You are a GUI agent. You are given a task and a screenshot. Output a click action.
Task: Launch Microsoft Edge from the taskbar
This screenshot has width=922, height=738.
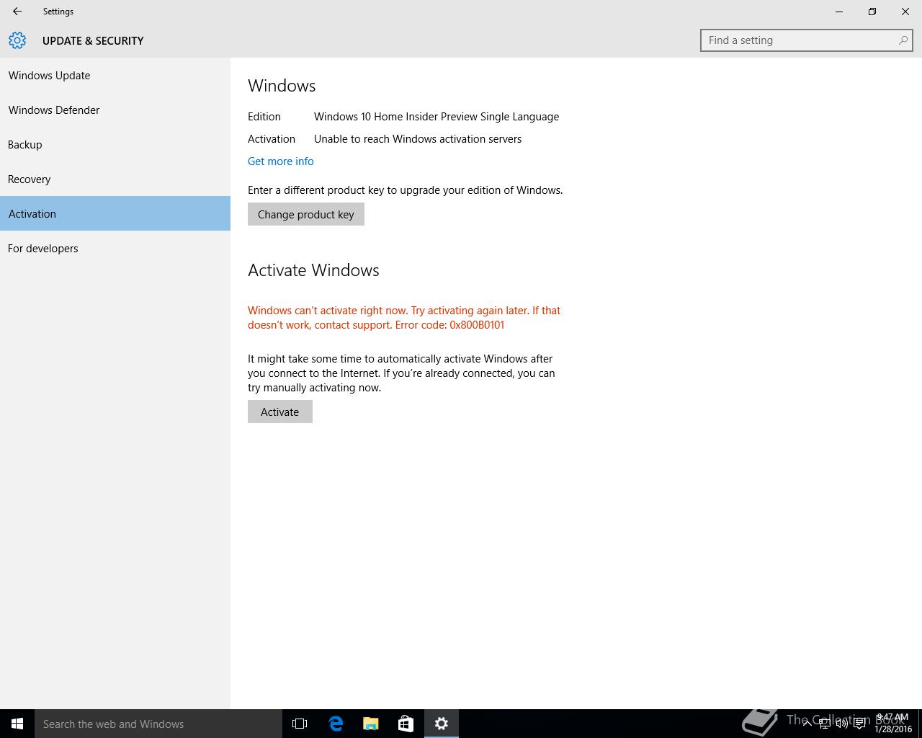(x=336, y=724)
